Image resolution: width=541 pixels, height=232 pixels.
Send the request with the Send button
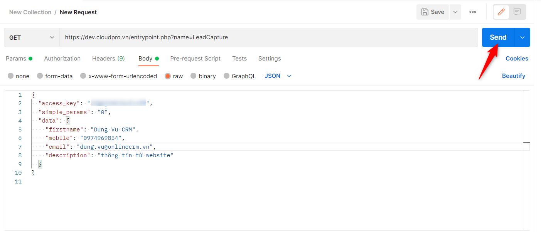[498, 37]
